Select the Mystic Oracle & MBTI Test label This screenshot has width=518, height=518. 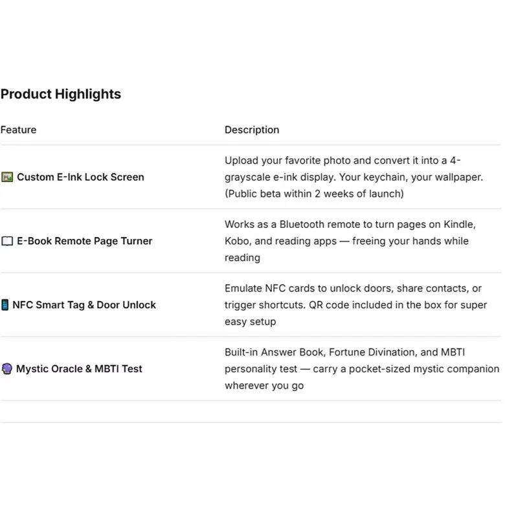click(79, 368)
